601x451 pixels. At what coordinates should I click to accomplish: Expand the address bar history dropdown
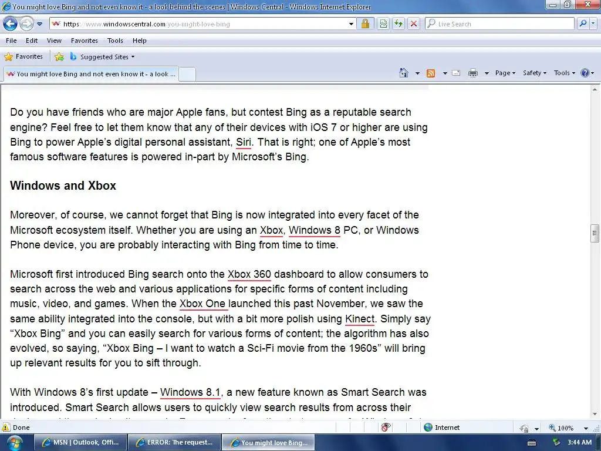click(351, 23)
